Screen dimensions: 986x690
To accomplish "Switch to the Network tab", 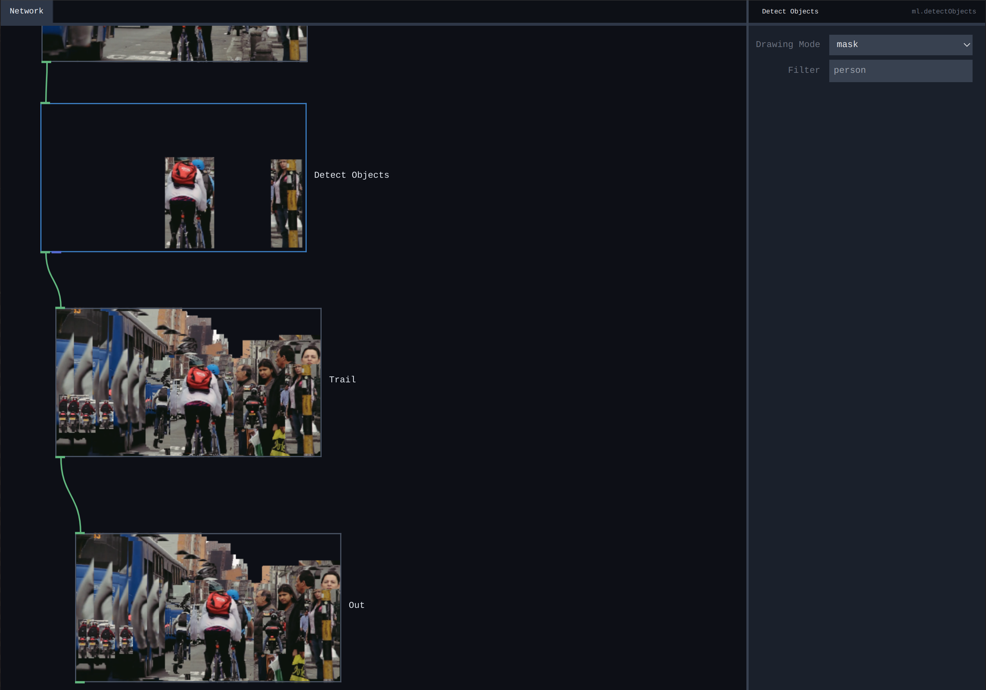I will (26, 11).
